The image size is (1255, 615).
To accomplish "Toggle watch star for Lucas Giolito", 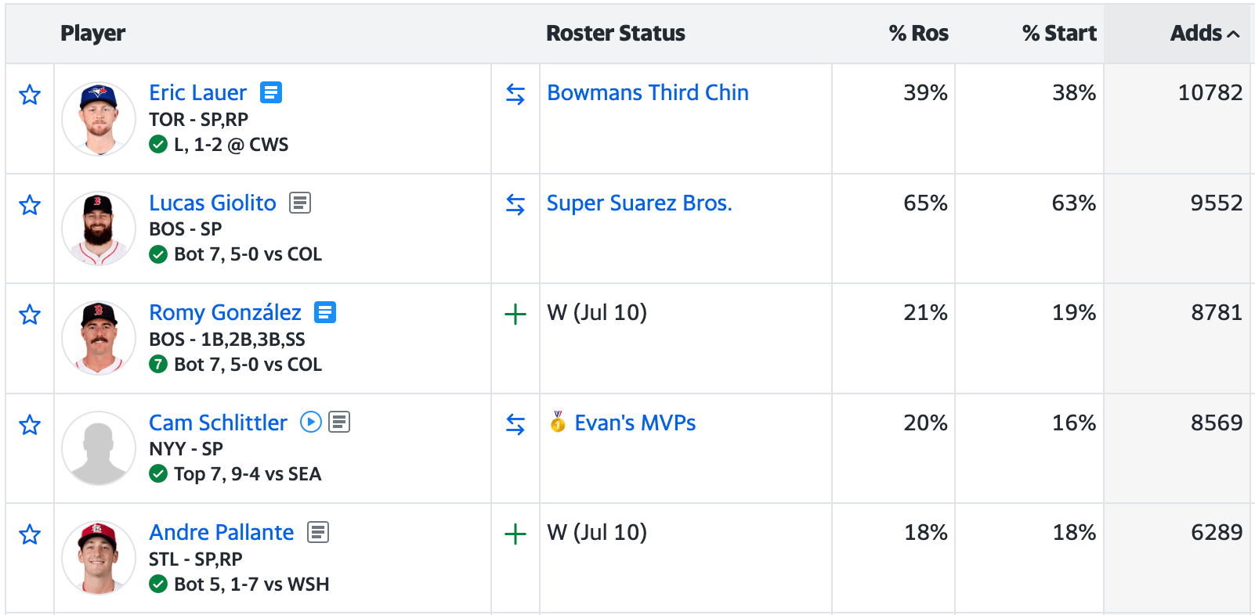I will tap(30, 205).
